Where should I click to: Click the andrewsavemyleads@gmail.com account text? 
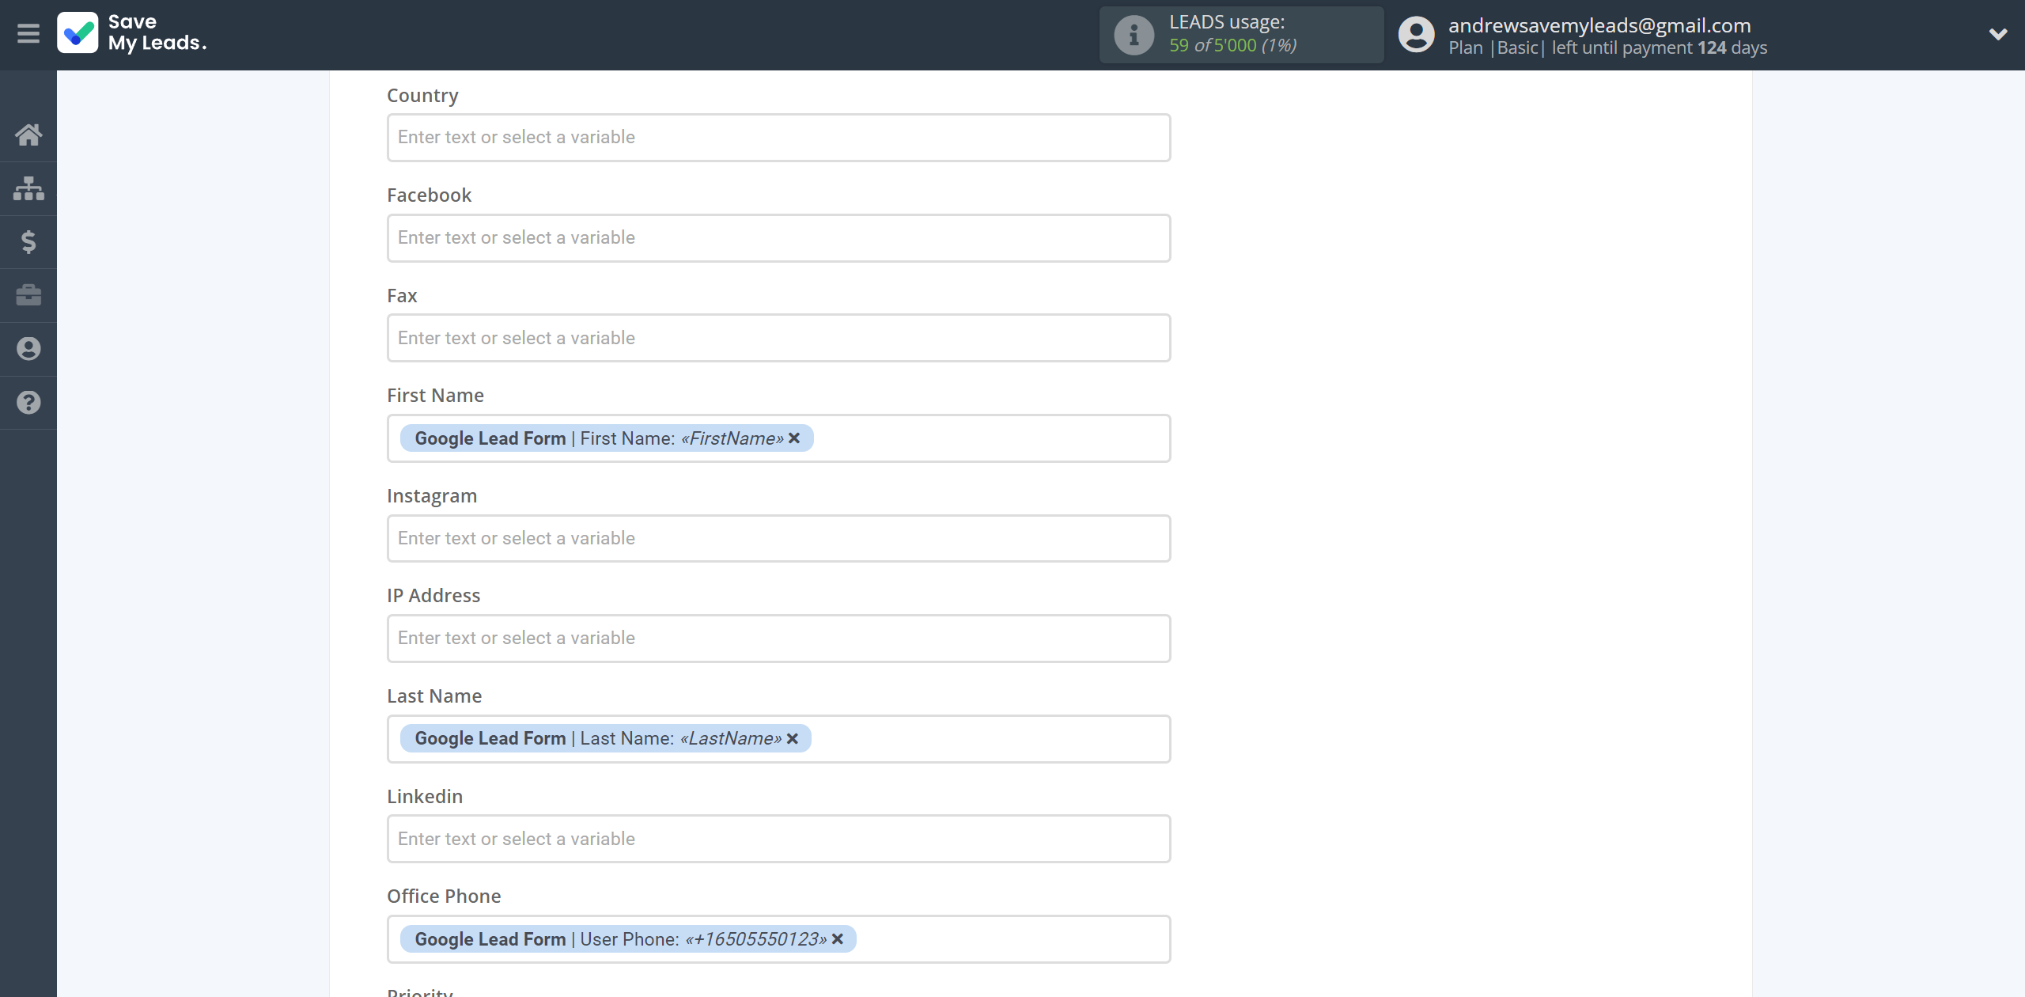pos(1599,25)
